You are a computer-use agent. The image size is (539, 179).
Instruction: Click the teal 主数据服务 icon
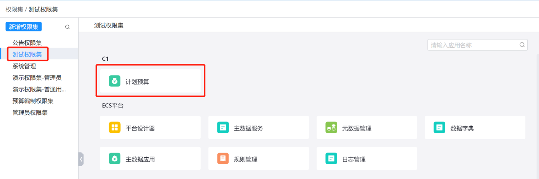click(223, 127)
